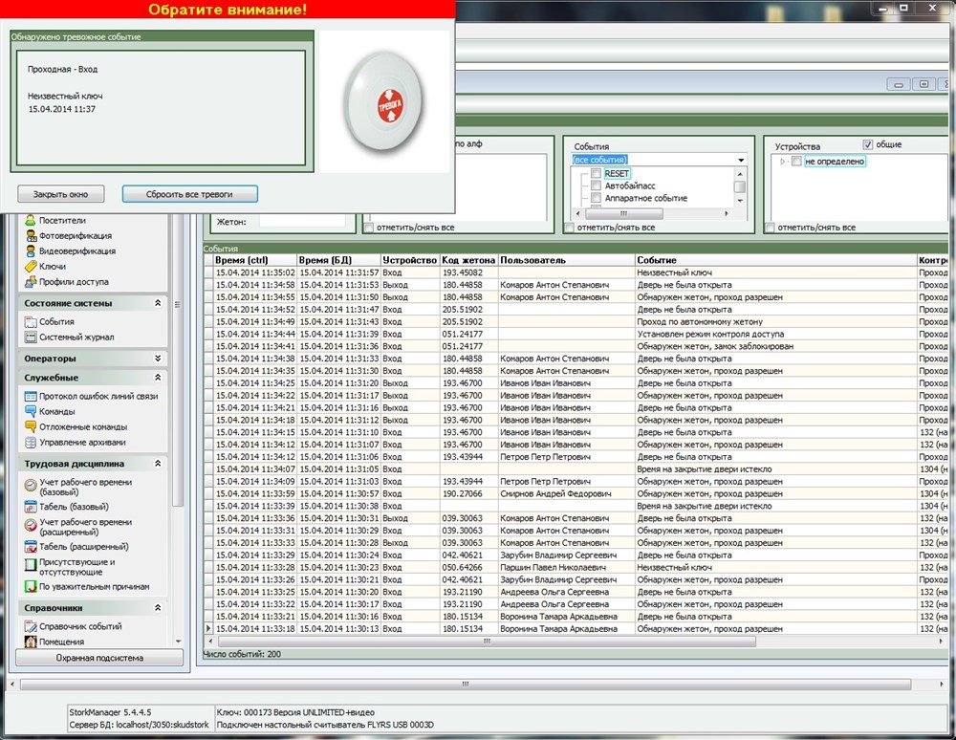Open Системный журнал icon
The height and width of the screenshot is (740, 956).
30,337
